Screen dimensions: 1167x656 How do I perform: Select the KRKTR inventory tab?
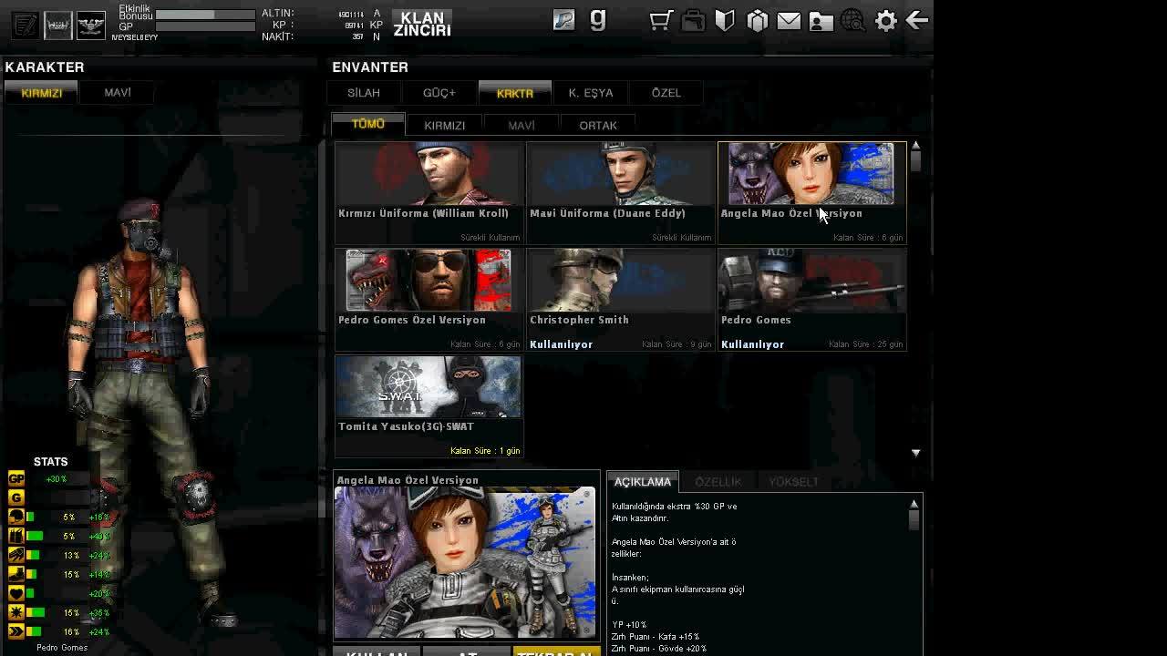pos(515,93)
